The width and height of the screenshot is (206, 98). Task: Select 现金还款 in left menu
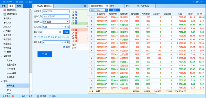point(7,44)
